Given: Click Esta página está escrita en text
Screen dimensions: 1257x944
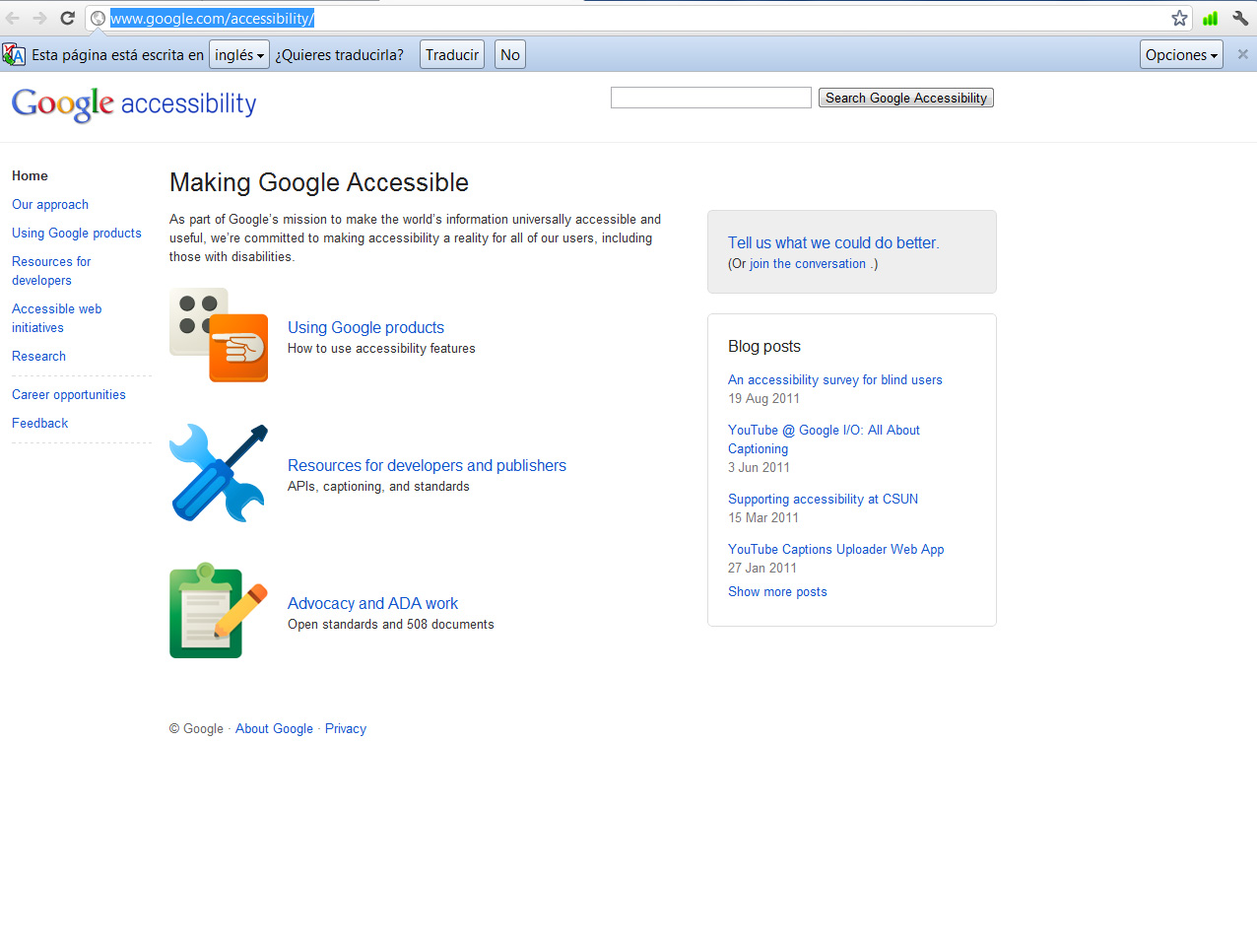Looking at the screenshot, I should point(117,55).
